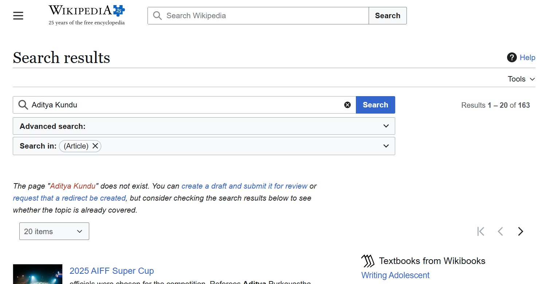Expand the Tools dropdown menu
The width and height of the screenshot is (538, 284).
(x=521, y=79)
